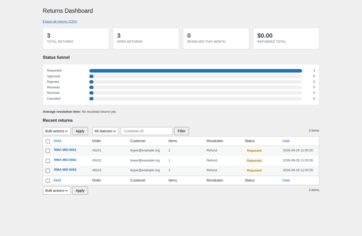Tick checkbox for RMA-WD-0002 row
The image size is (362, 236).
(x=48, y=161)
